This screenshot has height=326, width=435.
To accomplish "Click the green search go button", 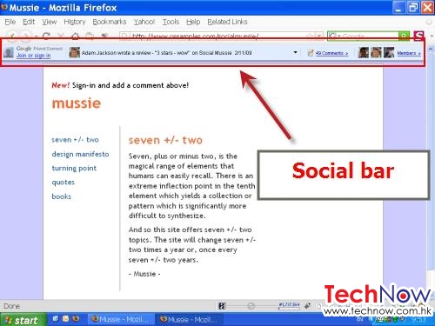I will [x=404, y=36].
